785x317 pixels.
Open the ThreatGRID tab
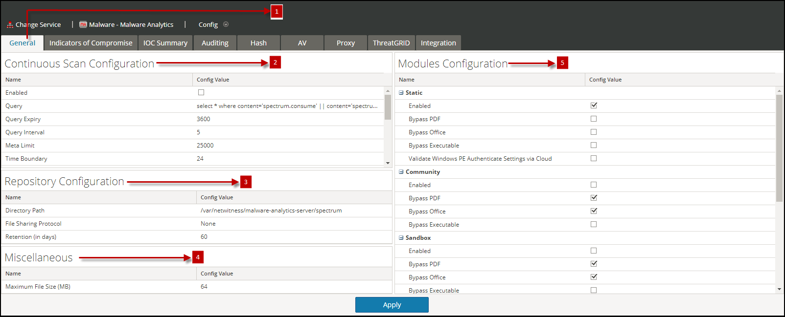(391, 43)
